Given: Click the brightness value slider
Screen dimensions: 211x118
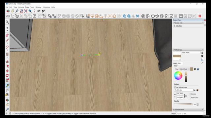Looking at the screenshot, I should [186, 77].
